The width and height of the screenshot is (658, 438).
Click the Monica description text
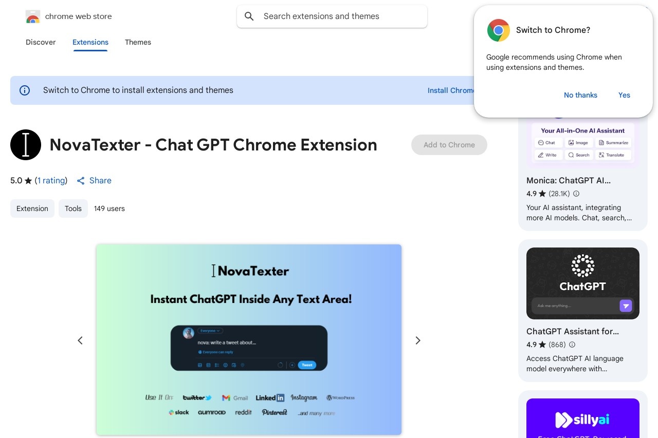[579, 213]
